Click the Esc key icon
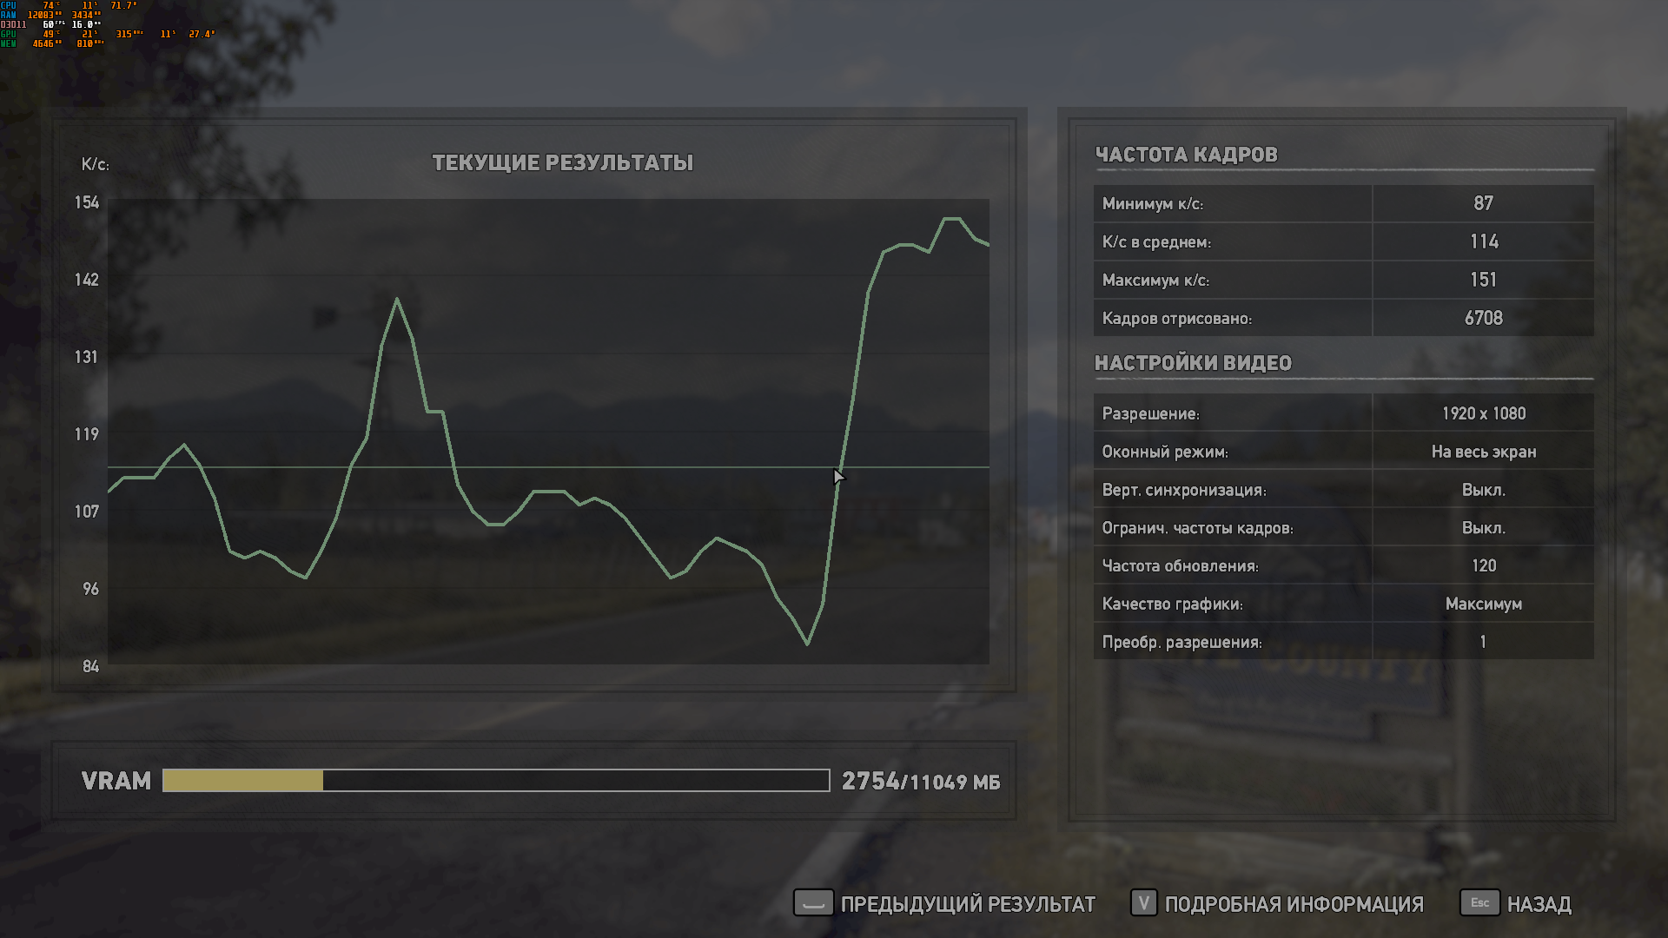The image size is (1668, 938). coord(1479,903)
